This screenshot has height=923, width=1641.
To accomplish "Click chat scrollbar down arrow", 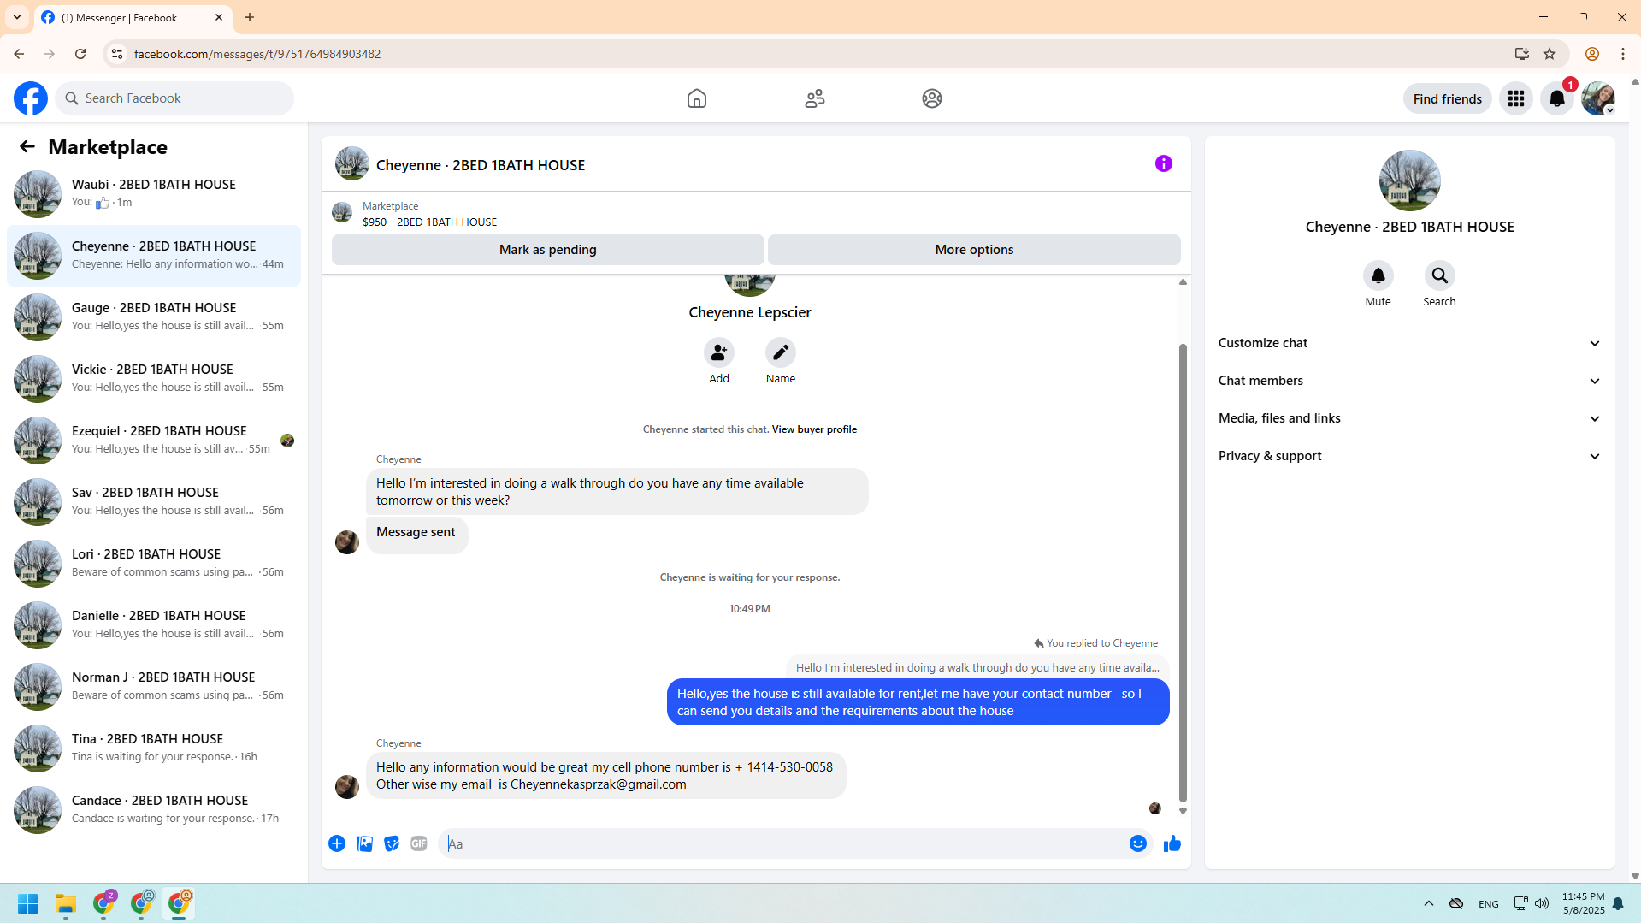I will point(1183,811).
